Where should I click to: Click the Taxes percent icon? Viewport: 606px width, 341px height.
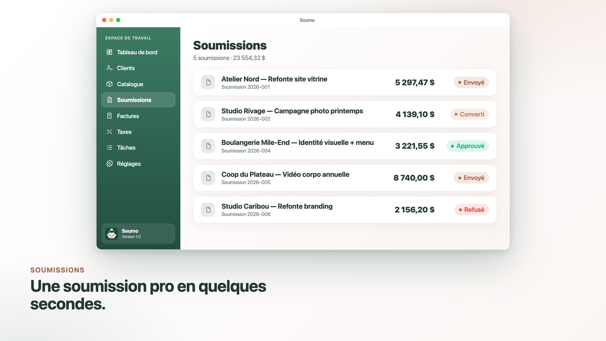(109, 132)
